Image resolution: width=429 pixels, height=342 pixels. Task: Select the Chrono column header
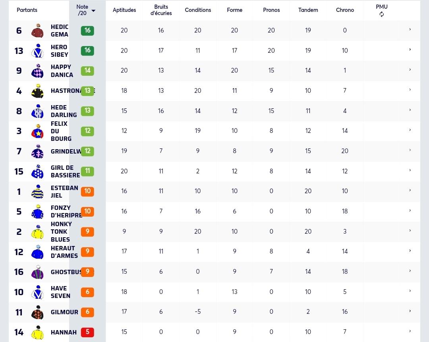345,10
